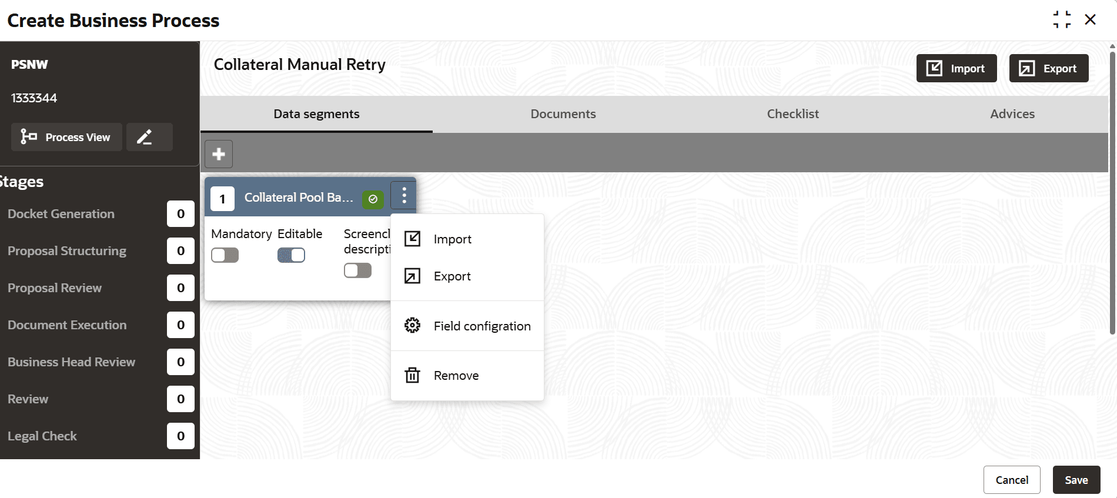The image size is (1117, 498).
Task: Choose Remove from the context menu
Action: [x=467, y=376]
